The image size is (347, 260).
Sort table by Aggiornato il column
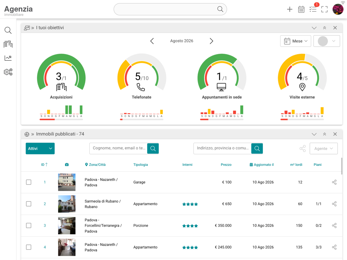(262, 165)
